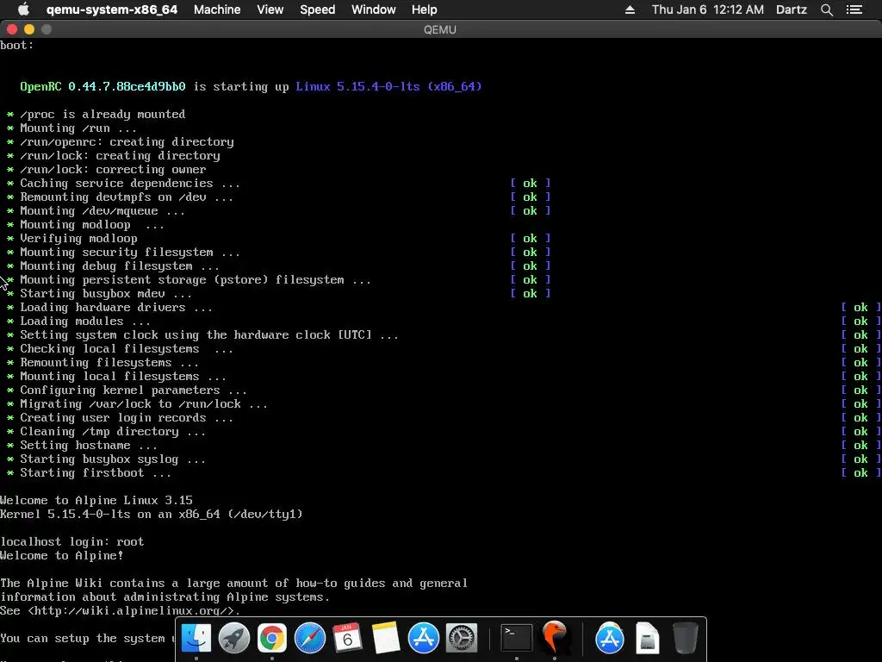Image resolution: width=882 pixels, height=662 pixels.
Task: Open Safari from the Dock
Action: (x=310, y=638)
